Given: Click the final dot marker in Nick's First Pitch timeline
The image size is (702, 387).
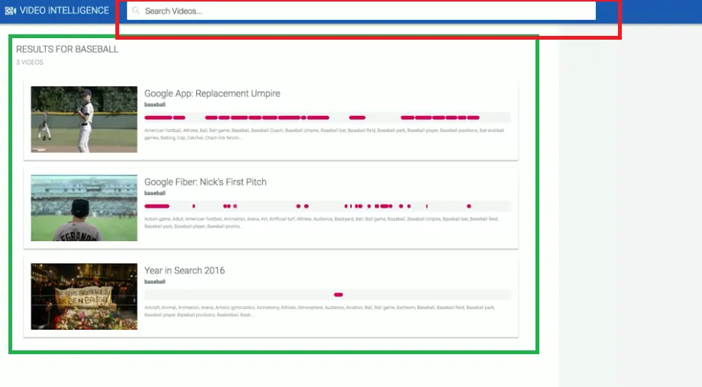Looking at the screenshot, I should [x=469, y=206].
